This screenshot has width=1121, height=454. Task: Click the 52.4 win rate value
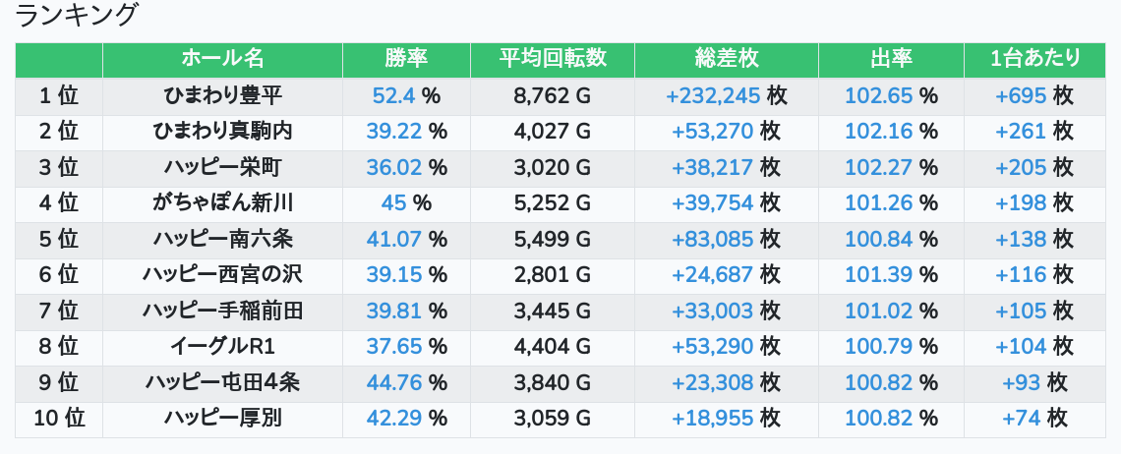[x=394, y=95]
